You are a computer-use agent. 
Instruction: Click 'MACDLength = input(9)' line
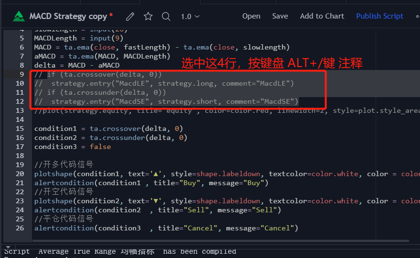coord(79,38)
